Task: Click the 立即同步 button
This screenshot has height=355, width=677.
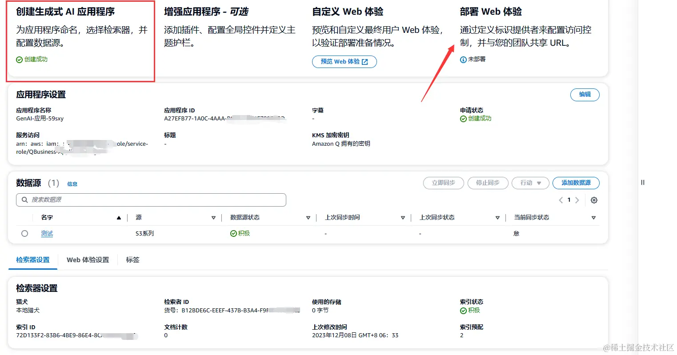Action: pyautogui.click(x=444, y=183)
